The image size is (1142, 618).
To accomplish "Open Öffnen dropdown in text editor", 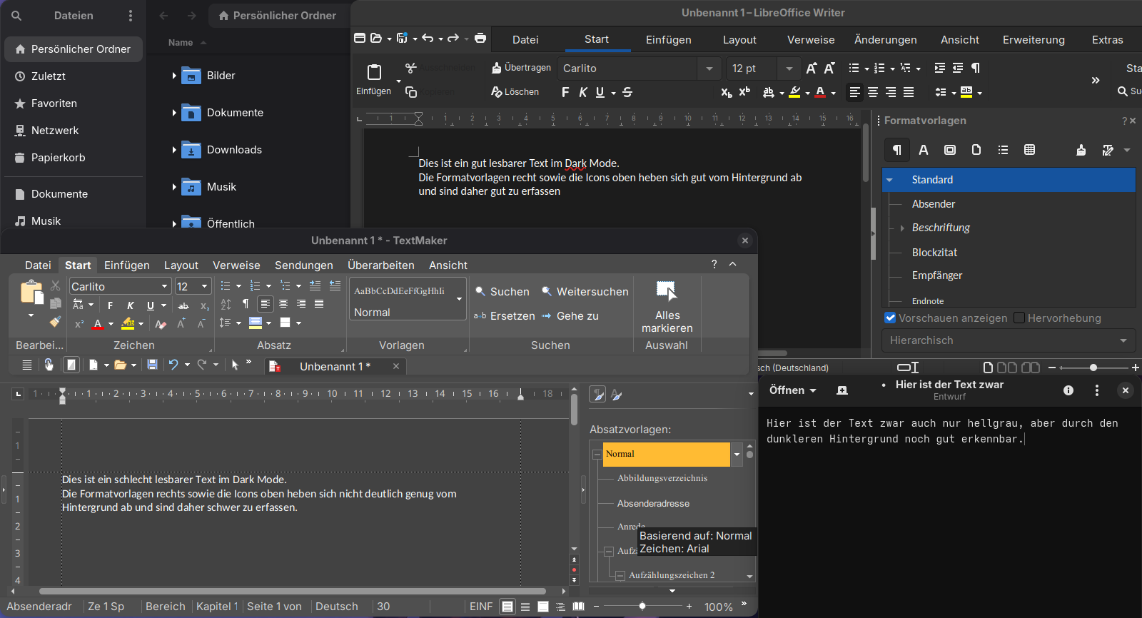I will click(792, 390).
